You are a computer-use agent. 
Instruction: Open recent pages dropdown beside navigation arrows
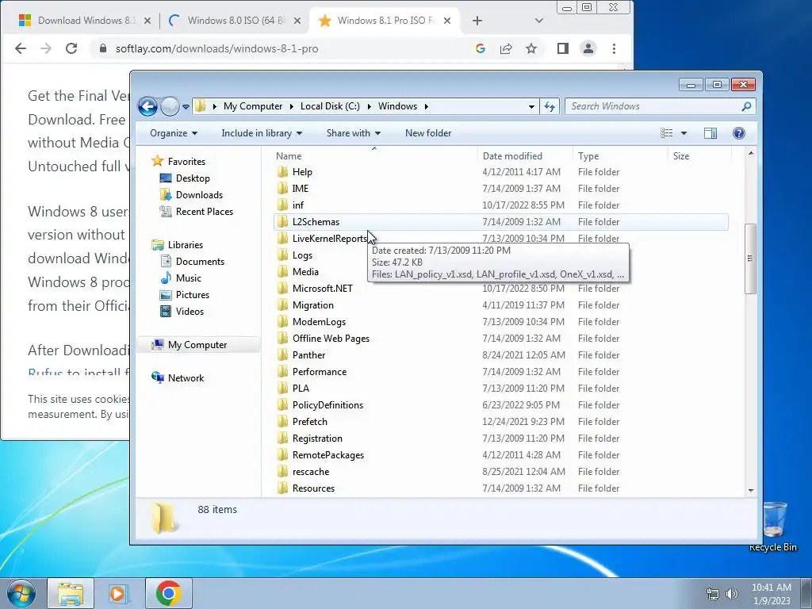coord(186,107)
